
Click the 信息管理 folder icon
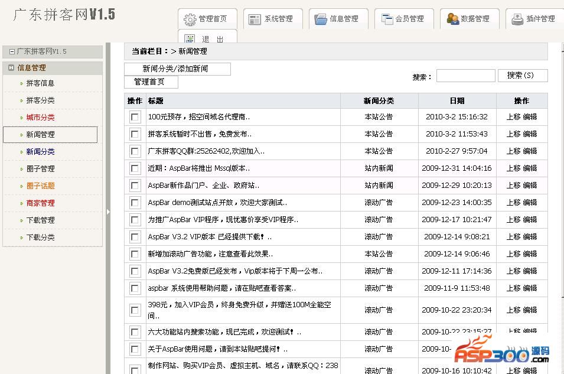click(321, 19)
